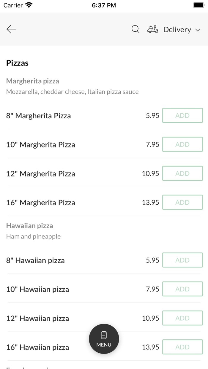Tap the 12" Hawaiian pizza item name
The height and width of the screenshot is (369, 208).
coord(38,318)
